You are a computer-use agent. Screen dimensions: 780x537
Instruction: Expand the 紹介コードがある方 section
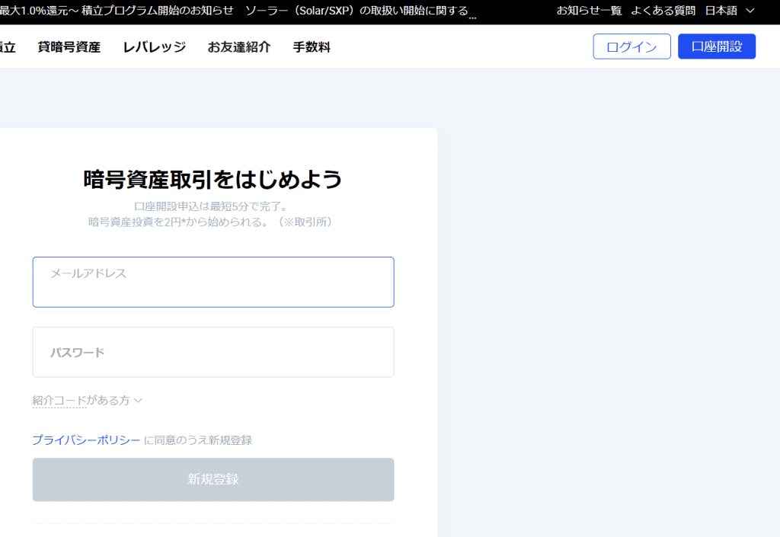pos(82,401)
